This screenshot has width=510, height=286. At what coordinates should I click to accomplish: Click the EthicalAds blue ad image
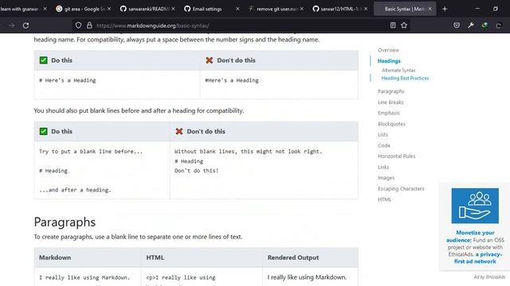coord(475,206)
